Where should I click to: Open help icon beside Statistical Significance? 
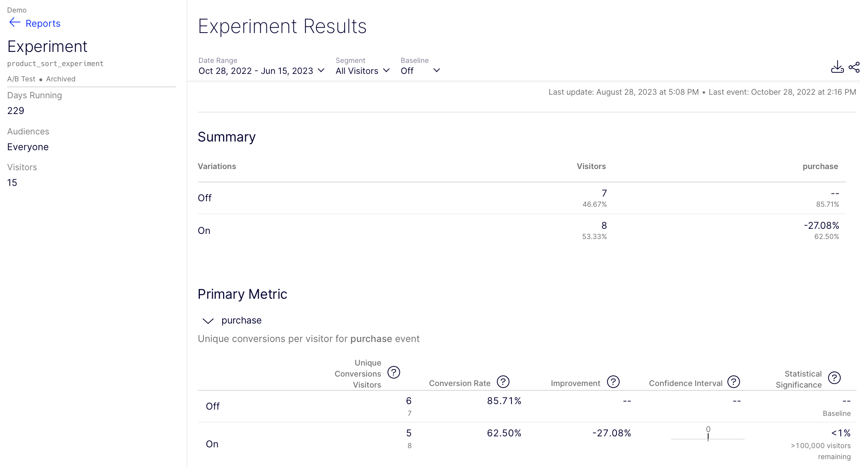pyautogui.click(x=834, y=378)
